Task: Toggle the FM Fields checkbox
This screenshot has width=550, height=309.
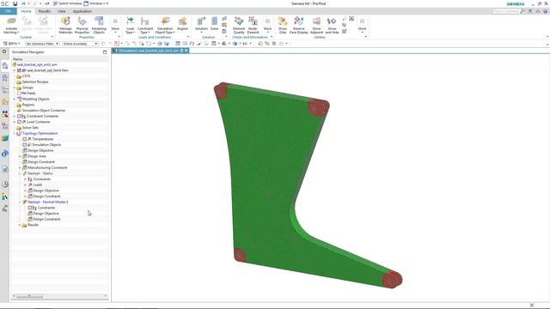Action: [x=19, y=94]
